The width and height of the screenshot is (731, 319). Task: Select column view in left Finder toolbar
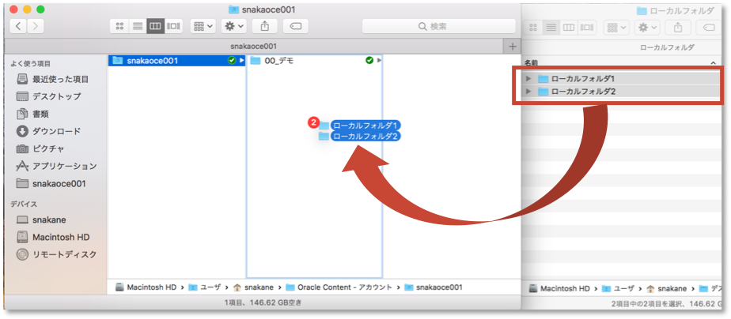click(155, 26)
